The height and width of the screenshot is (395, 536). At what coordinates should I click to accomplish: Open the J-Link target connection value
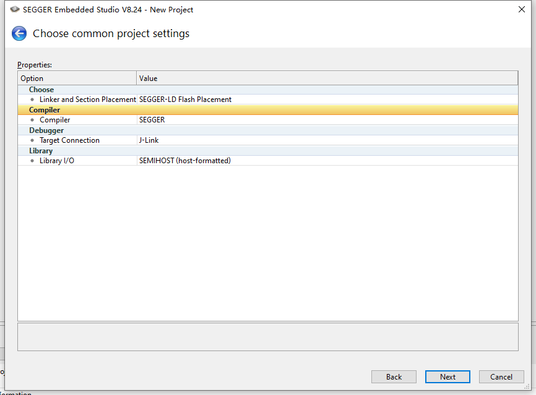click(150, 140)
